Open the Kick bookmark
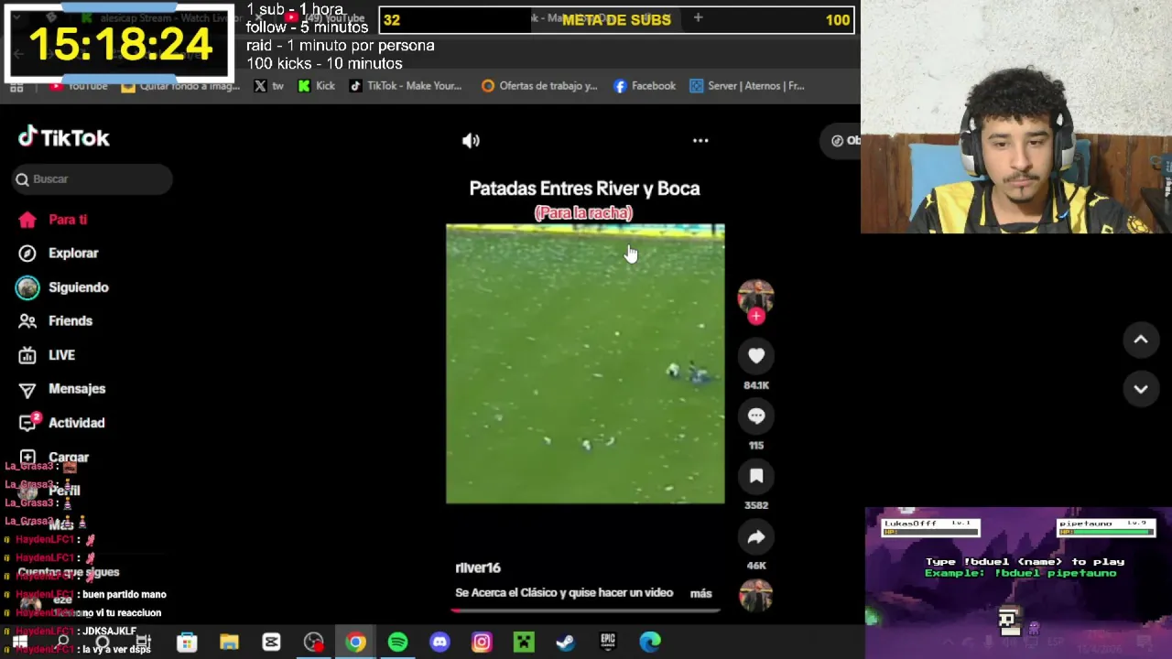Image resolution: width=1172 pixels, height=659 pixels. [x=317, y=86]
